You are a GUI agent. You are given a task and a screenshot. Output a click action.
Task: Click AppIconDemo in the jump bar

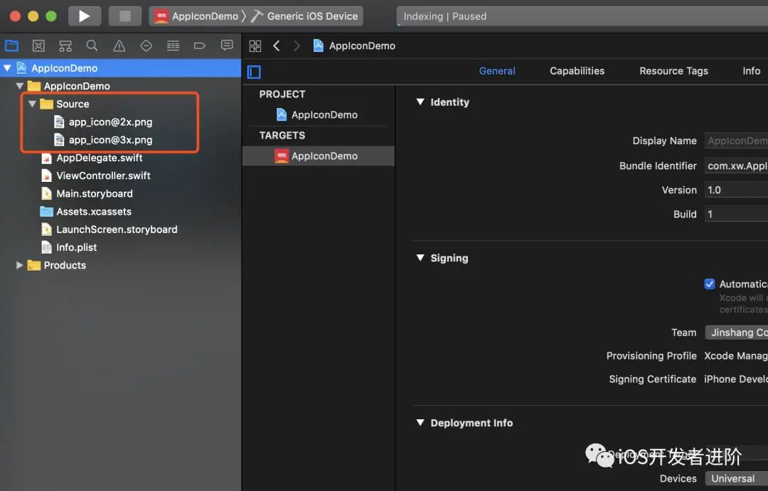354,46
